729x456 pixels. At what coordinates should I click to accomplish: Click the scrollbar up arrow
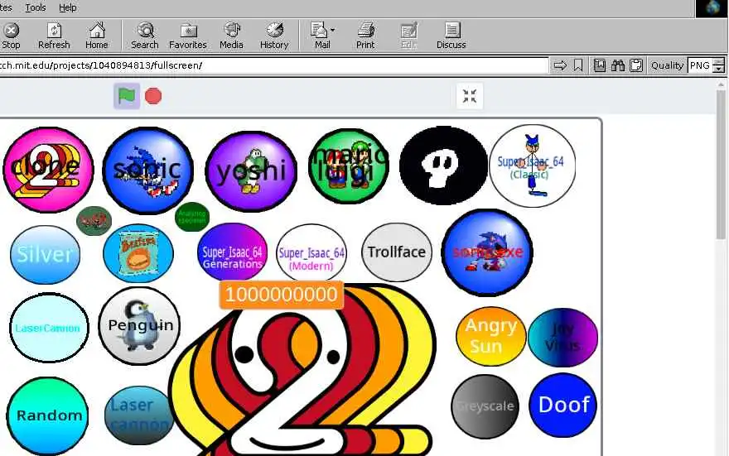click(x=721, y=84)
